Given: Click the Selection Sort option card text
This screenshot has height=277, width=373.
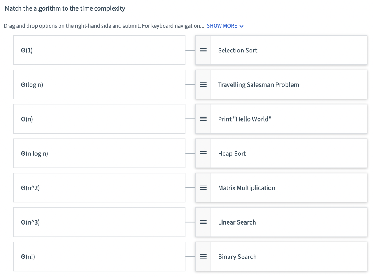Looking at the screenshot, I should (x=237, y=50).
